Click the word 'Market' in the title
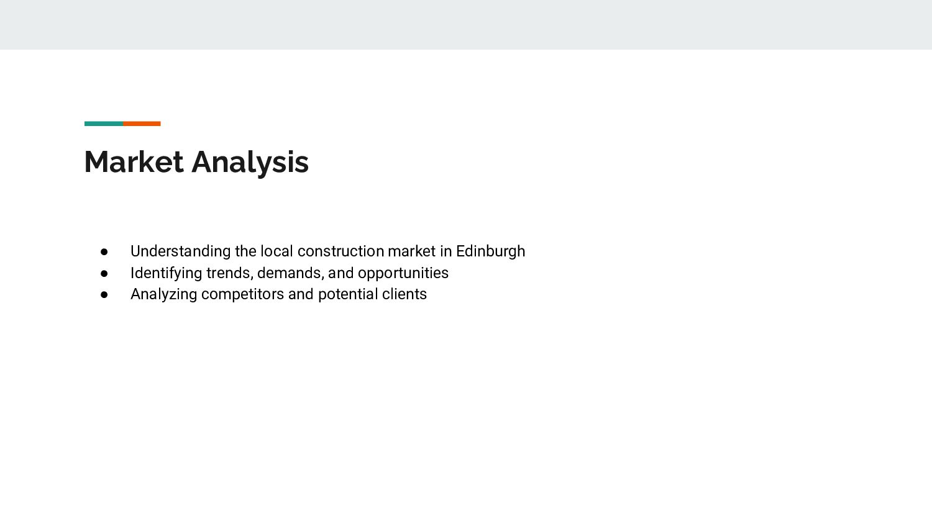Viewport: 932px width, 524px height. pos(134,162)
